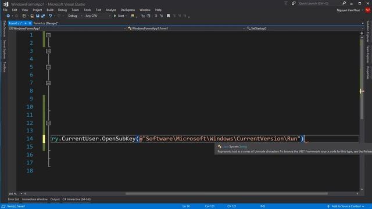Open the Error List tab
This screenshot has height=209, width=372.
tap(13, 199)
